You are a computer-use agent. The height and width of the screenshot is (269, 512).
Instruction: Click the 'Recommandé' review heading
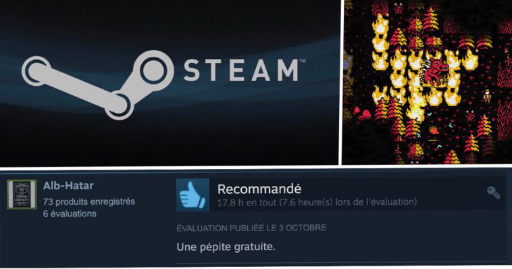click(x=259, y=189)
